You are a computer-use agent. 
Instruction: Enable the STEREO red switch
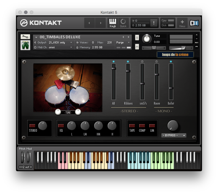click(x=32, y=126)
